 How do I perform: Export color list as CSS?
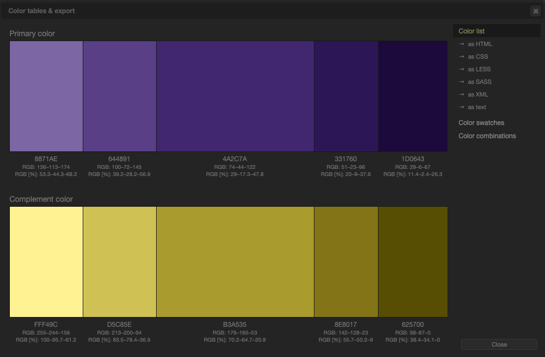tap(478, 56)
